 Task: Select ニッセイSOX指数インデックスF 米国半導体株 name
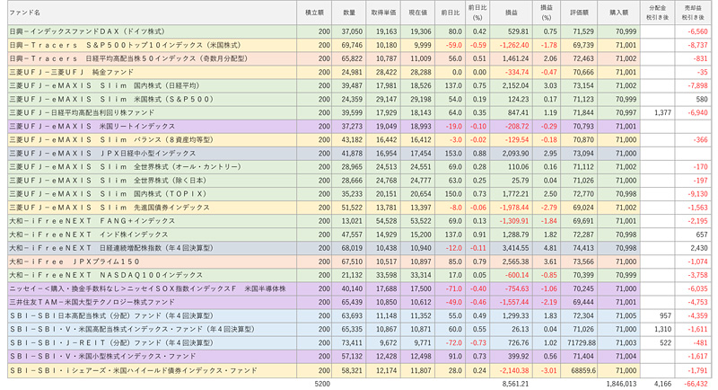click(x=147, y=288)
